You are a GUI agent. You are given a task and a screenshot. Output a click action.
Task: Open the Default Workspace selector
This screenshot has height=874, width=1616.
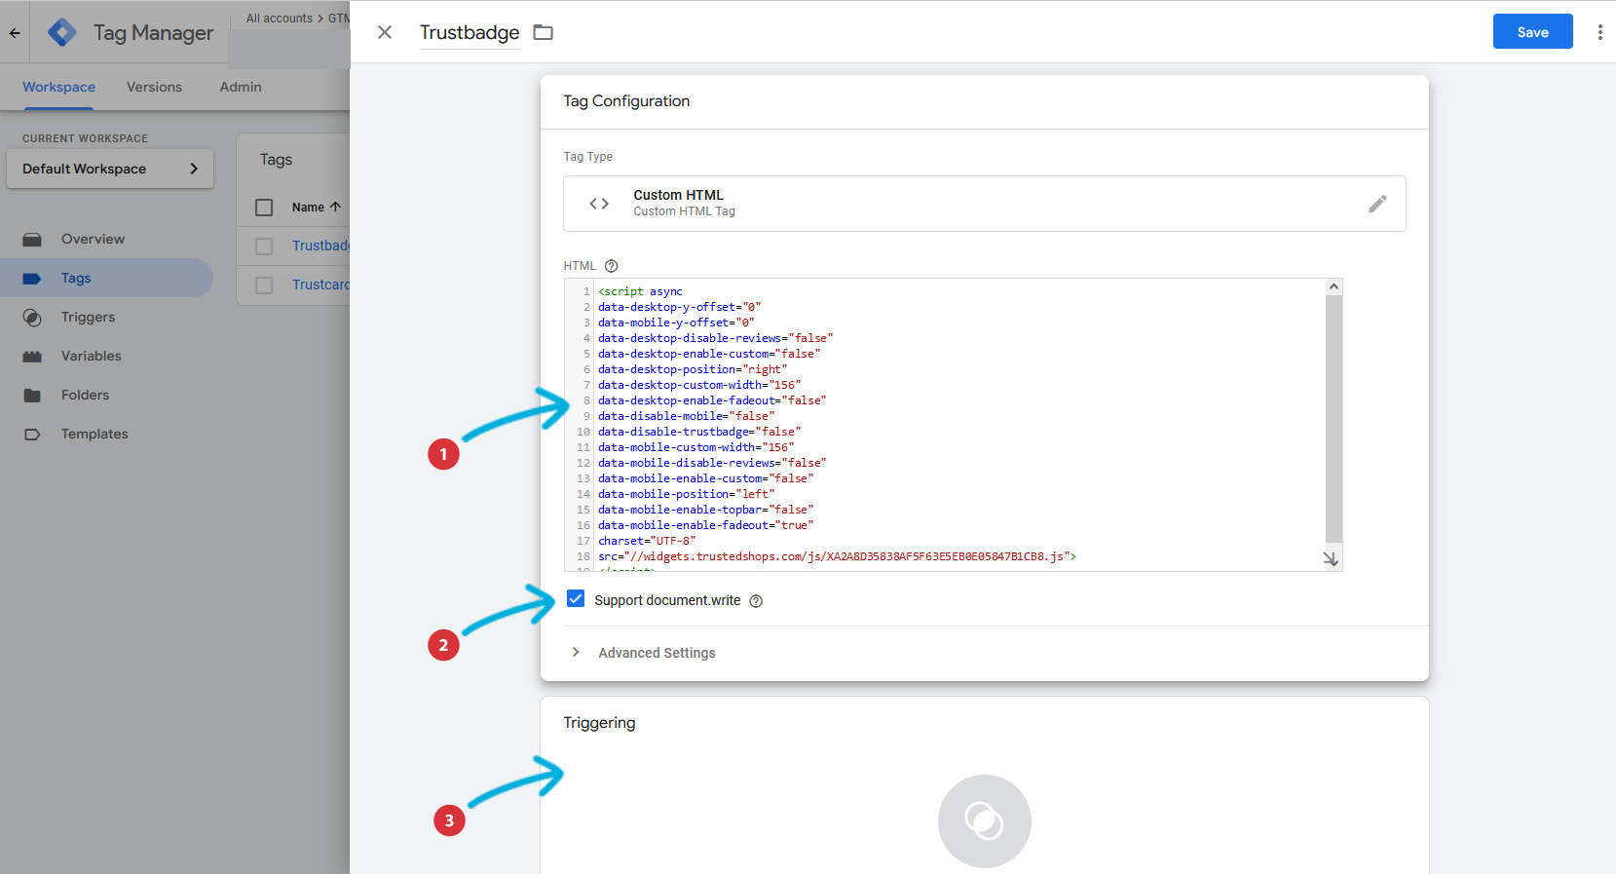(110, 169)
